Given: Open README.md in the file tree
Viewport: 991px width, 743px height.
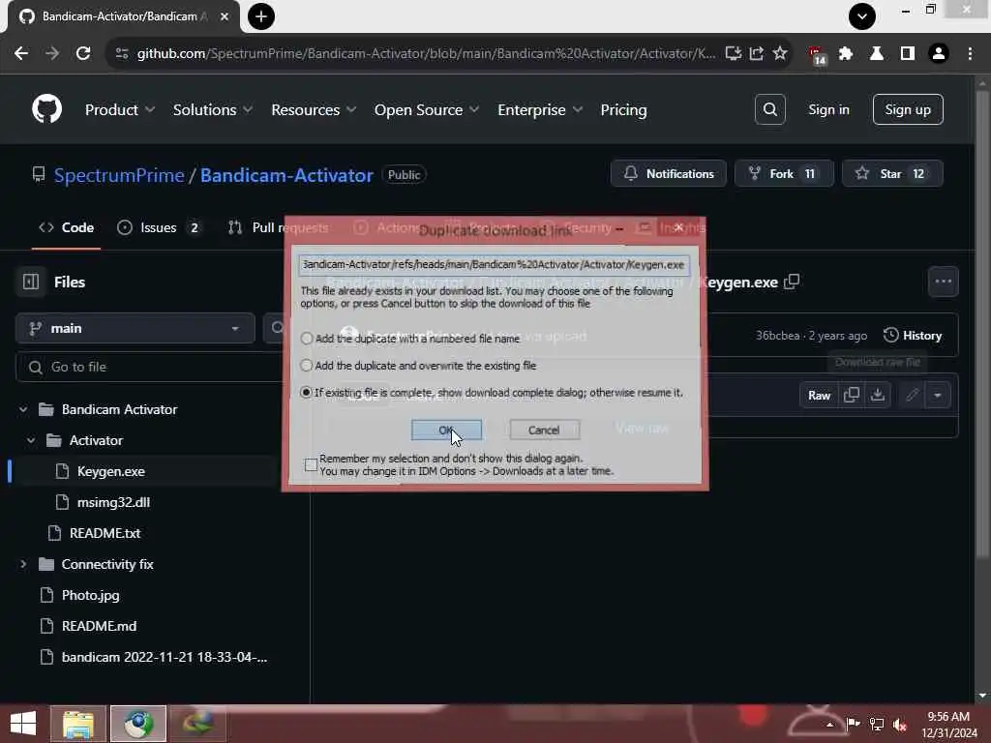Looking at the screenshot, I should tap(100, 626).
